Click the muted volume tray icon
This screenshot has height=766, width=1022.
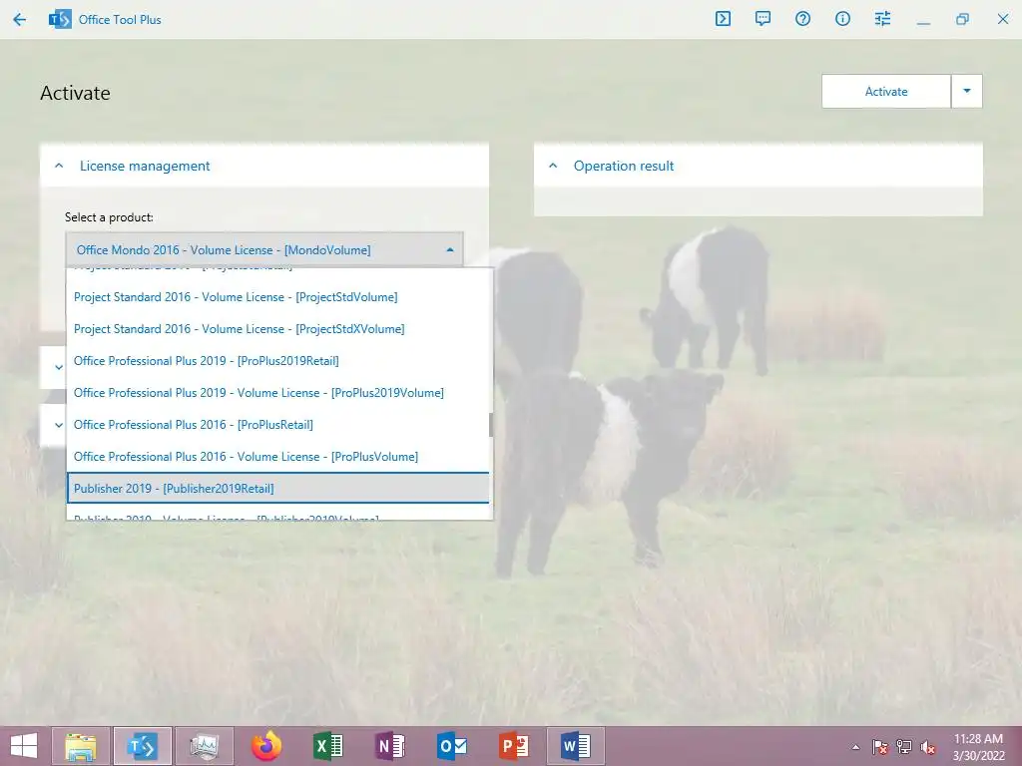928,747
